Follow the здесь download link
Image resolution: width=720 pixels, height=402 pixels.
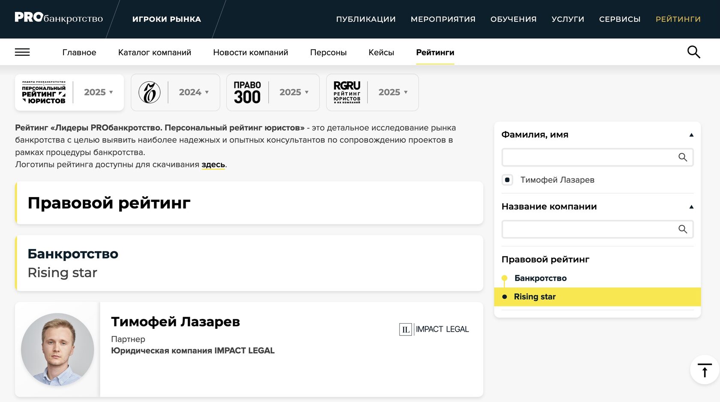coord(213,165)
